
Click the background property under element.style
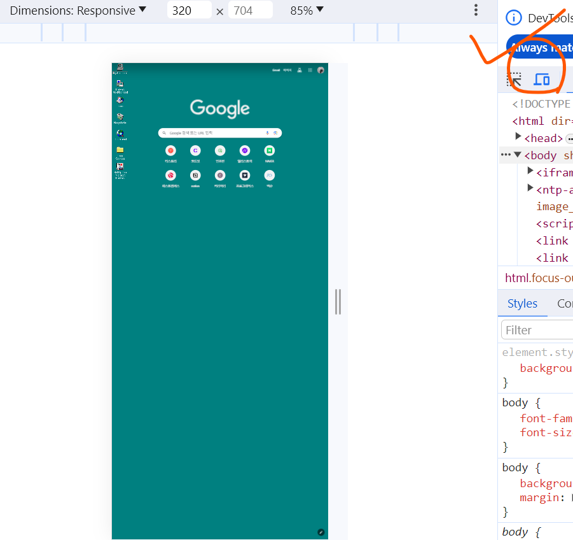point(546,368)
